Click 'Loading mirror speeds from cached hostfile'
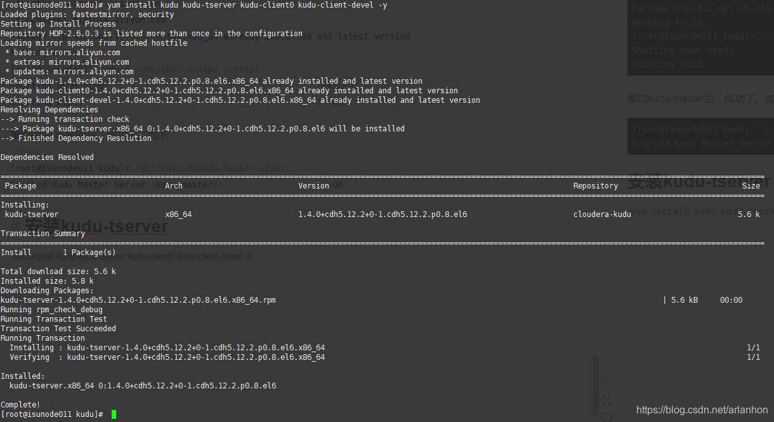 point(94,43)
